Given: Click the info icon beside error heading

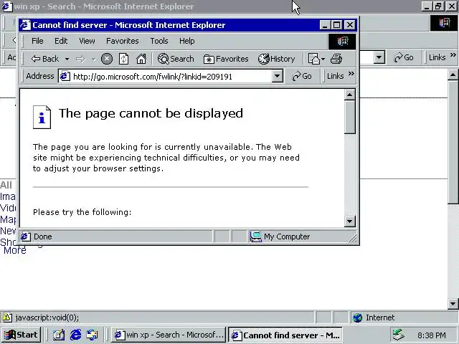Looking at the screenshot, I should [x=42, y=118].
